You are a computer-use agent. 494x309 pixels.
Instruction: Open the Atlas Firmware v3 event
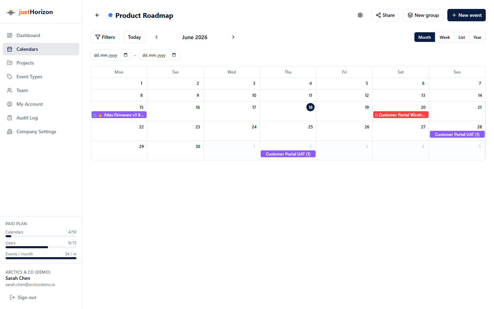pos(119,115)
